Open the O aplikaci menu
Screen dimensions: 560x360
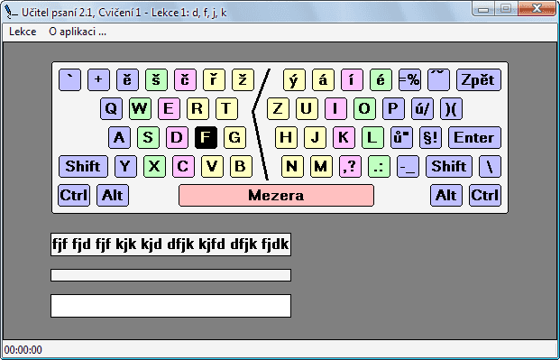point(78,32)
